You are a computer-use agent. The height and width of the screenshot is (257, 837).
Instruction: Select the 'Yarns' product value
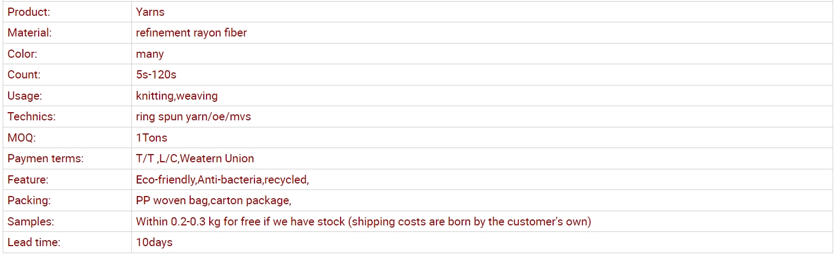tap(150, 12)
